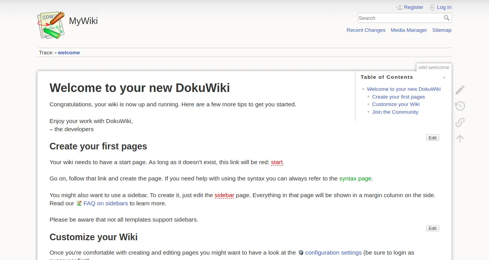Click the 'Create your first pages' heading

tap(98, 146)
